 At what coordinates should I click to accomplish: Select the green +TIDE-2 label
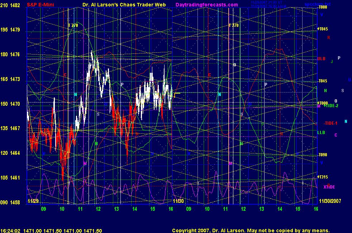[x=331, y=106]
